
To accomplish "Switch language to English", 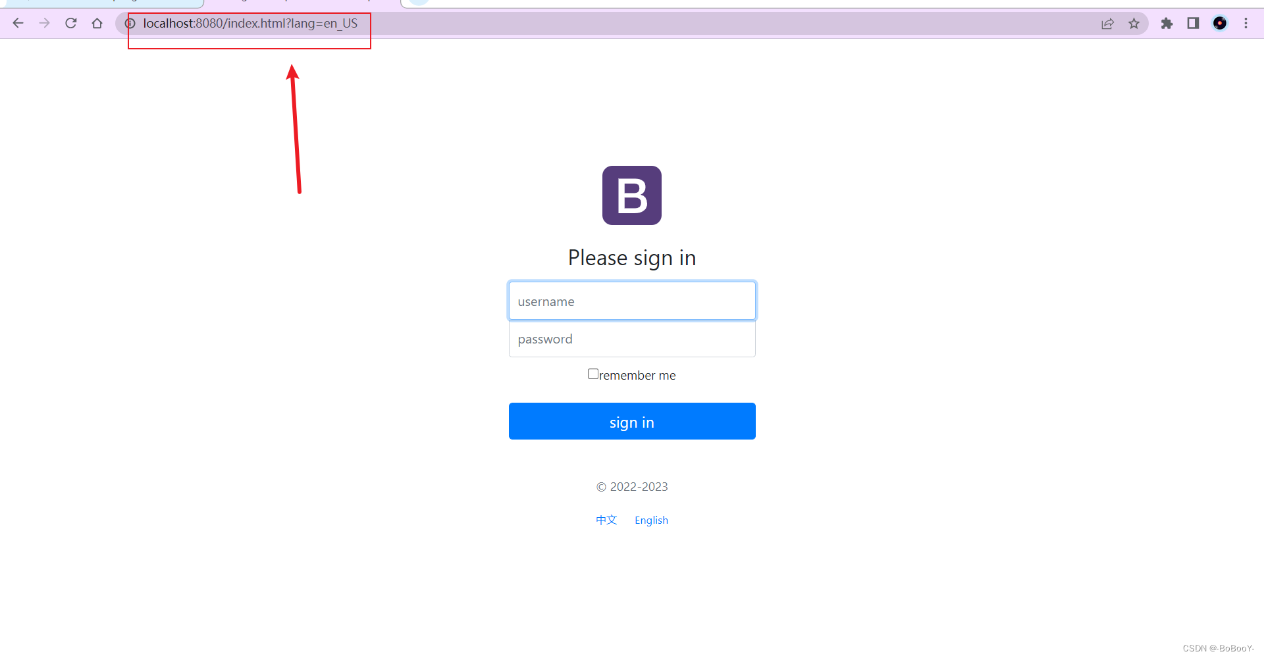I will point(651,520).
